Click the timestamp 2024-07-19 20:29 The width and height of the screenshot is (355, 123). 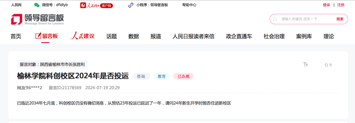point(102,88)
